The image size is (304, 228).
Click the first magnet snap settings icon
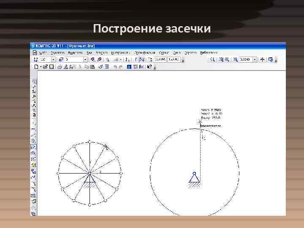[x=92, y=60]
